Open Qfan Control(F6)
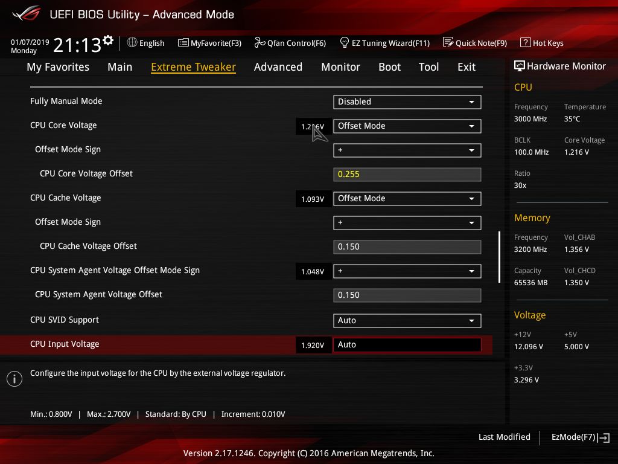The height and width of the screenshot is (464, 618). pyautogui.click(x=290, y=43)
